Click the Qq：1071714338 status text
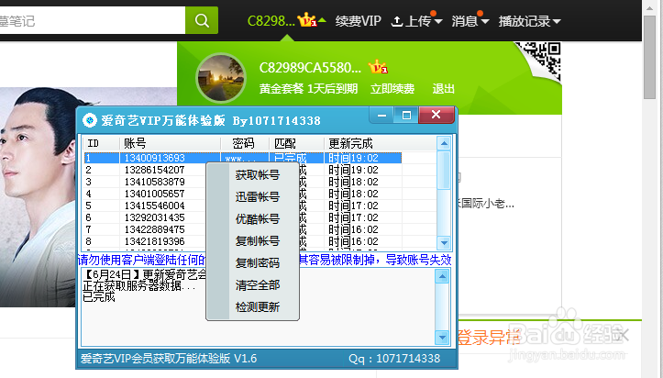 (394, 359)
